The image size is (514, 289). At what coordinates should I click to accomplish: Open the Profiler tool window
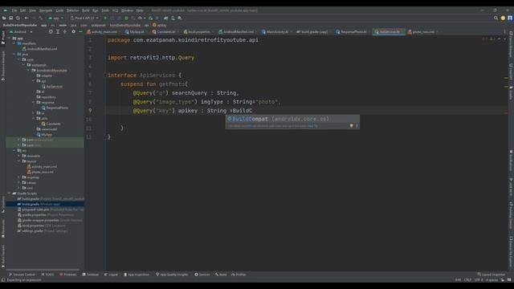(x=239, y=275)
